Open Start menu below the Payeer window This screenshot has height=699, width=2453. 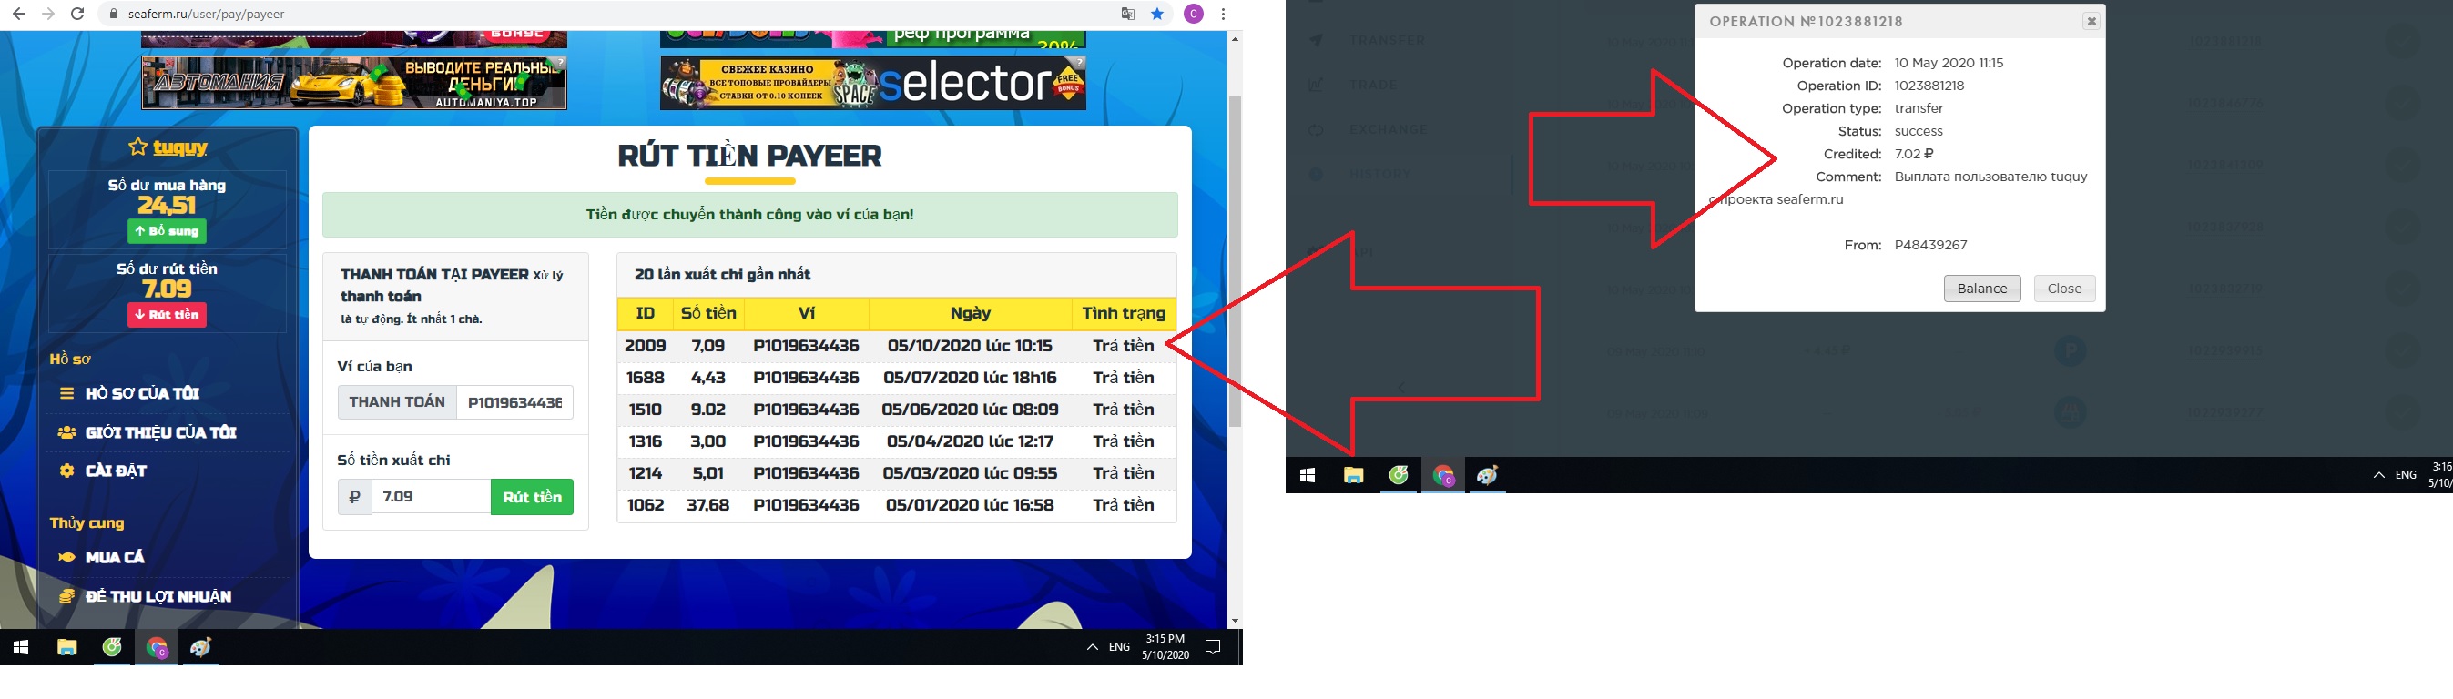click(x=1308, y=475)
